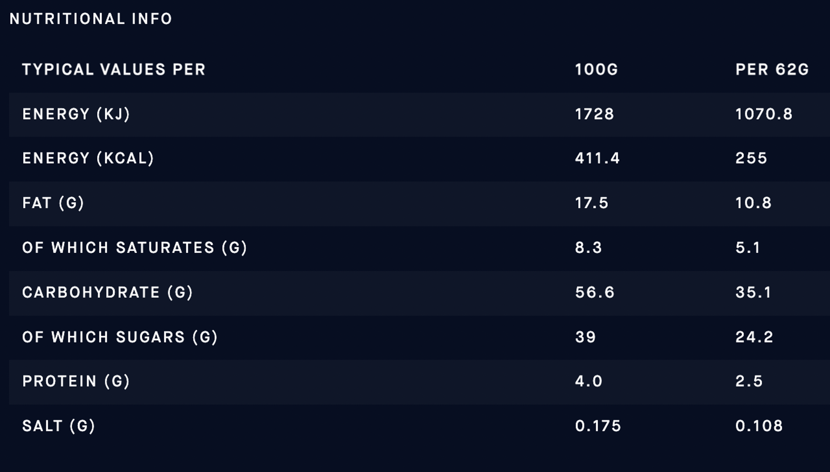
Task: Click the 17.5 fat value
Action: [x=591, y=203]
